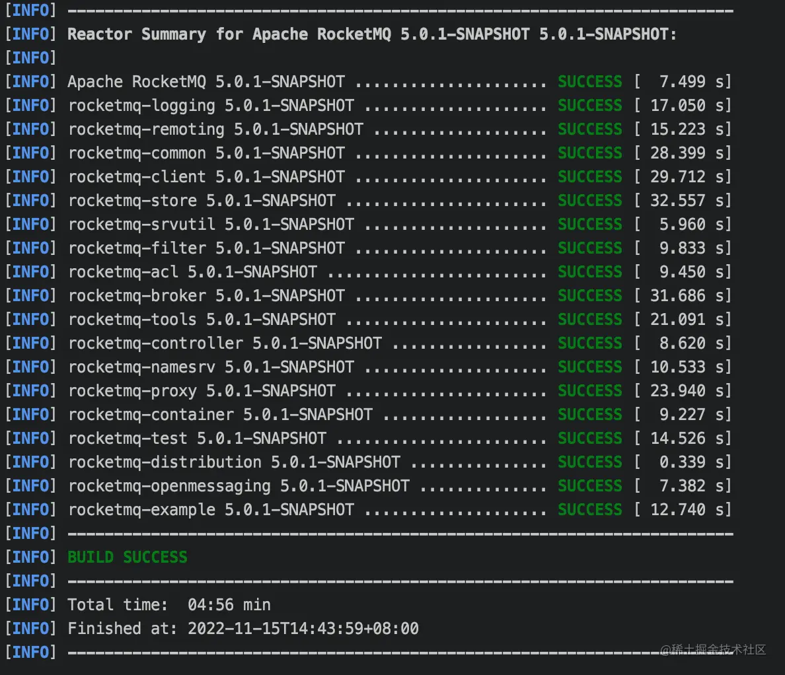Viewport: 785px width, 675px height.
Task: Click SUCCESS status on the rocketmq-example row
Action: click(590, 509)
